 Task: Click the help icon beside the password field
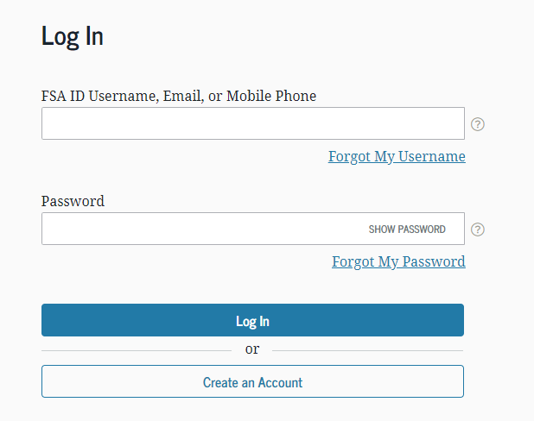478,229
